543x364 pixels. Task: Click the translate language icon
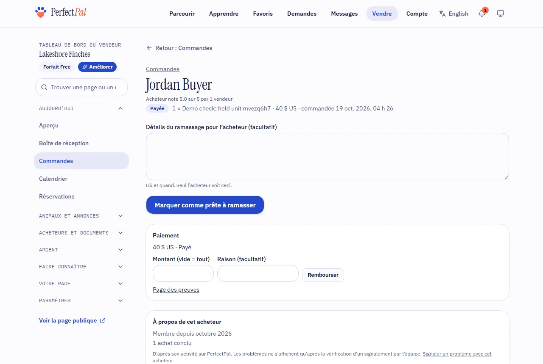pyautogui.click(x=442, y=14)
